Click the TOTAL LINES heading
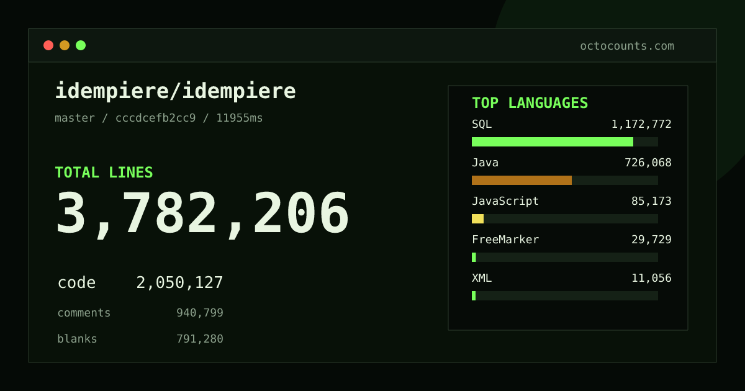Image resolution: width=745 pixels, height=391 pixels. (104, 173)
